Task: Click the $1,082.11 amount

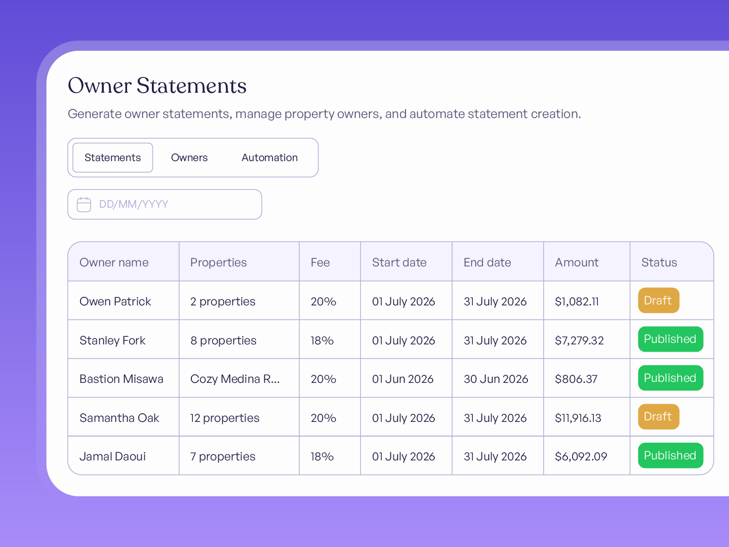Action: coord(577,301)
